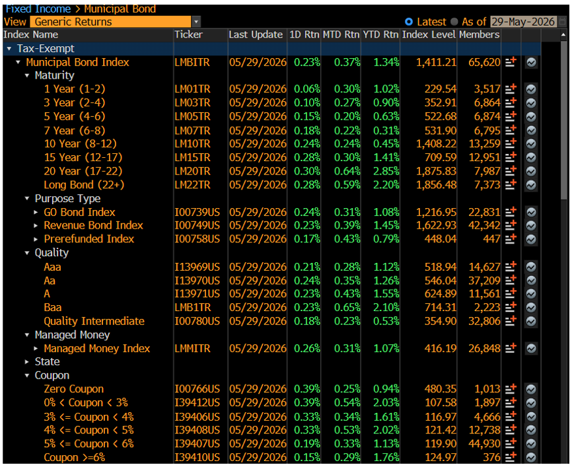Click the vertical scrollbar thumb
572x467 pixels.
[563, 120]
